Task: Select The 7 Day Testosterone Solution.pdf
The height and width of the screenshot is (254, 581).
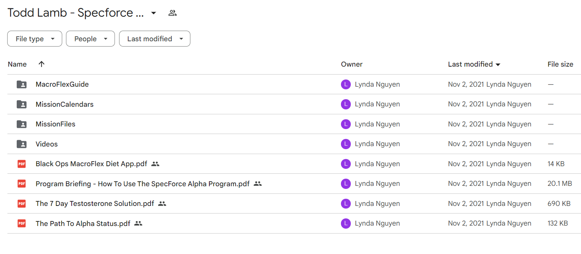Action: 95,204
